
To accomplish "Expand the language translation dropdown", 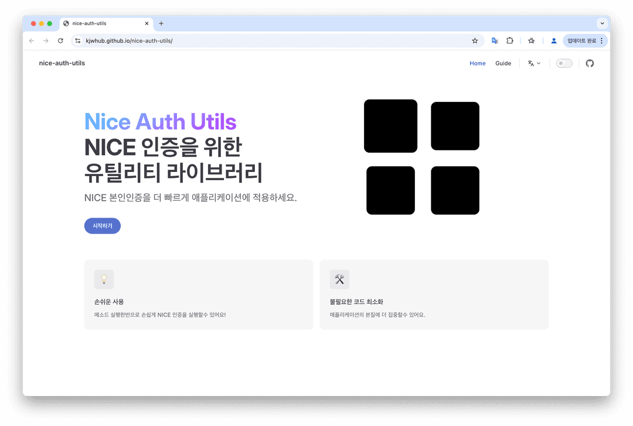I will pos(534,63).
